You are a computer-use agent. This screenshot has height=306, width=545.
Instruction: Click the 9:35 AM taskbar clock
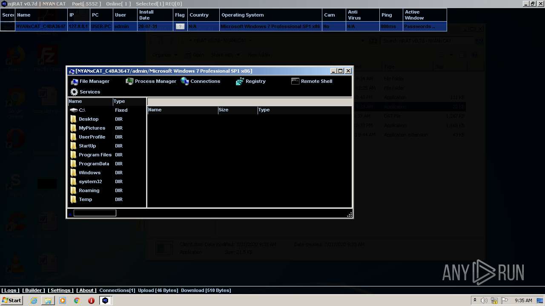coord(523,300)
